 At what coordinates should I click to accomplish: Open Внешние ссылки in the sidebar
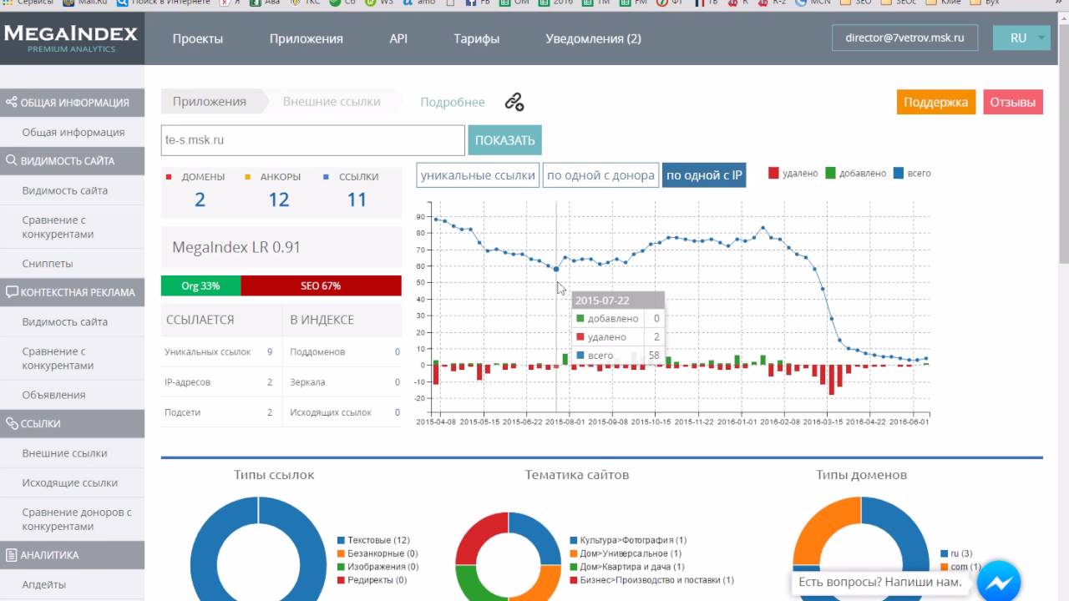(x=64, y=453)
